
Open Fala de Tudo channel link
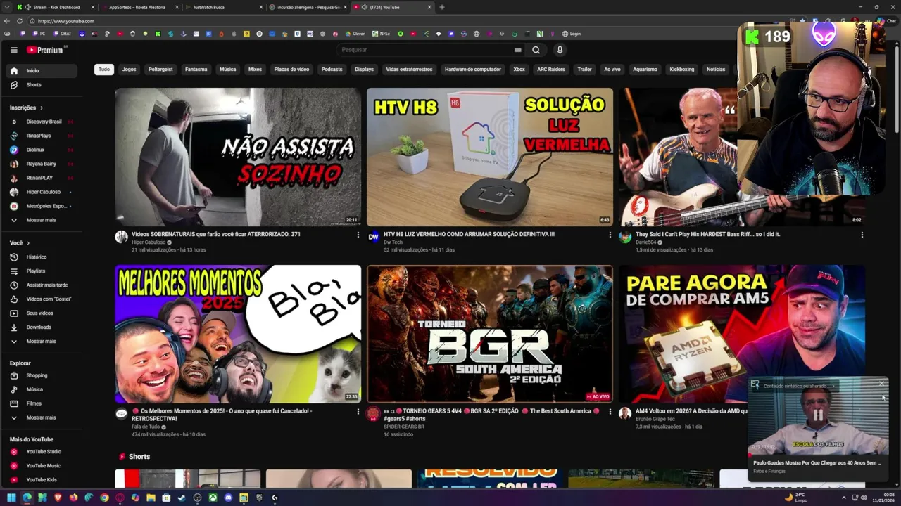point(146,427)
